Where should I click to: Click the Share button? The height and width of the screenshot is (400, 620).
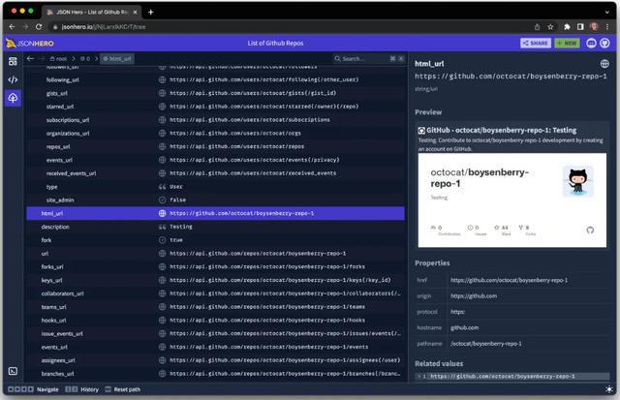[x=535, y=43]
